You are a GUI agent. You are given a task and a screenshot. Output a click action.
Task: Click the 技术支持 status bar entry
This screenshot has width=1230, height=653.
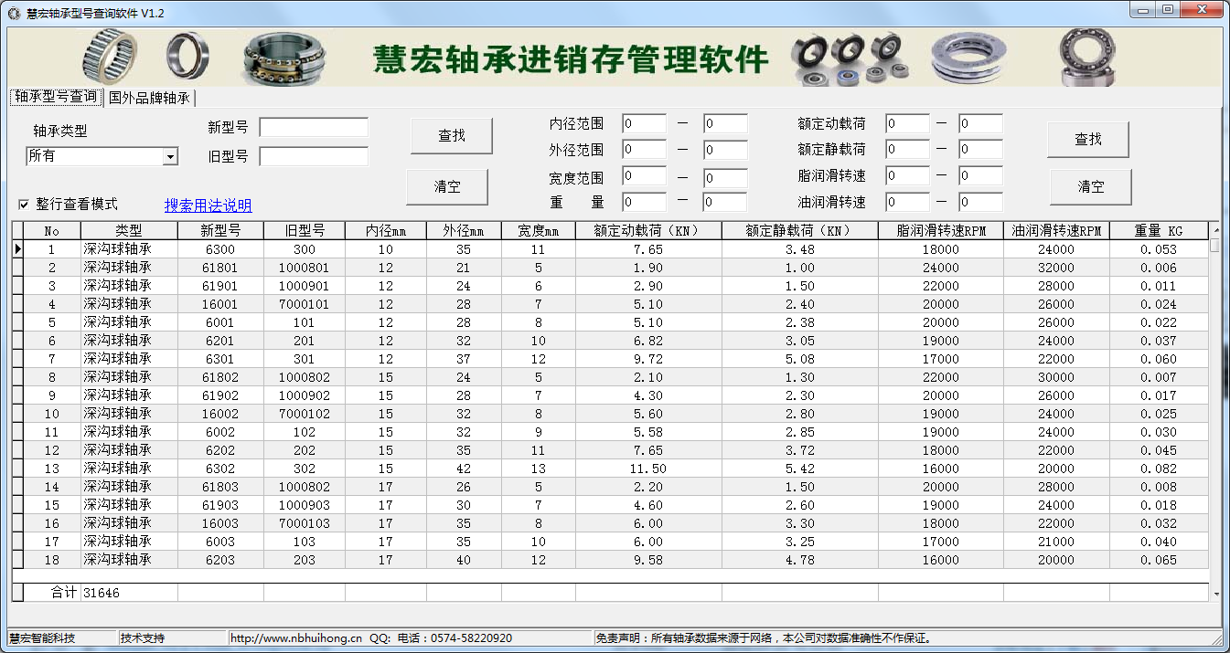pos(142,638)
